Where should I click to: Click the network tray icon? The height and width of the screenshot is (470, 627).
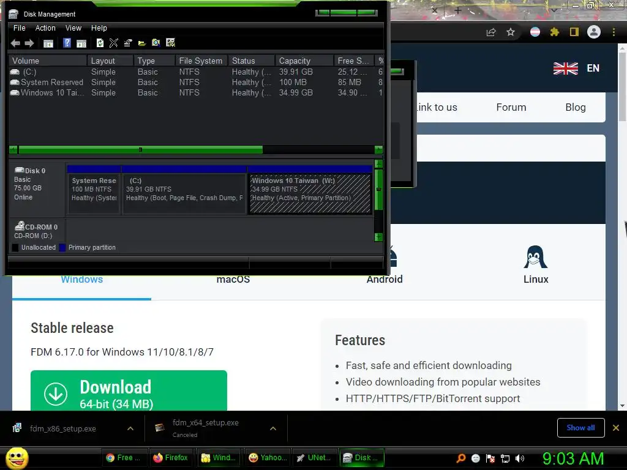click(505, 458)
